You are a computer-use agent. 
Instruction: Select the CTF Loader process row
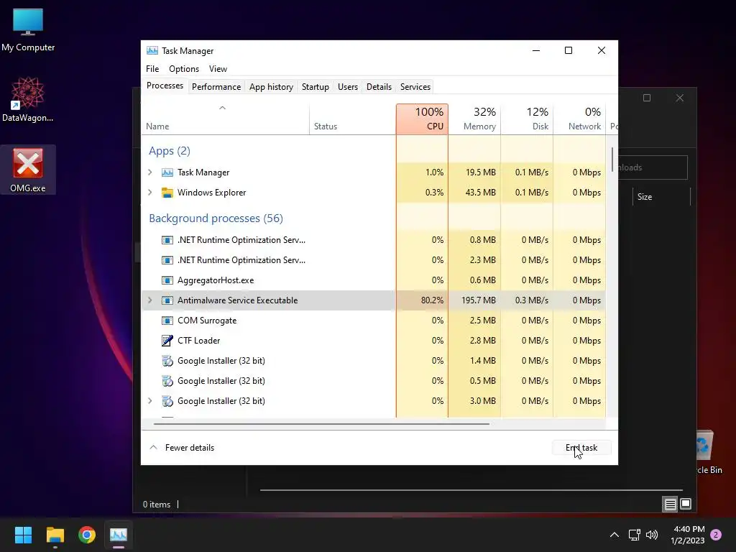373,341
